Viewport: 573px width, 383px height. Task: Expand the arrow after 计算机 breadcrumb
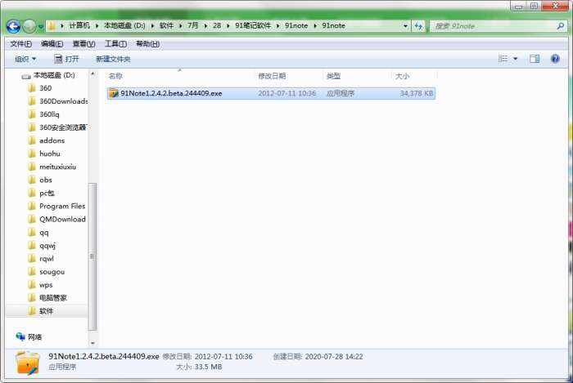pos(97,26)
